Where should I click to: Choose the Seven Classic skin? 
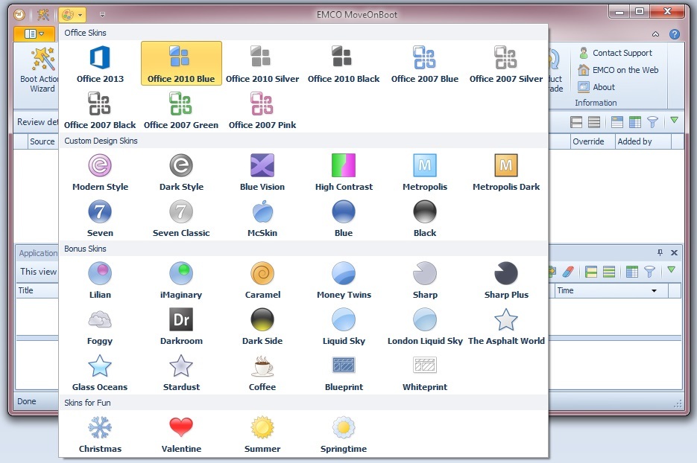pyautogui.click(x=181, y=218)
